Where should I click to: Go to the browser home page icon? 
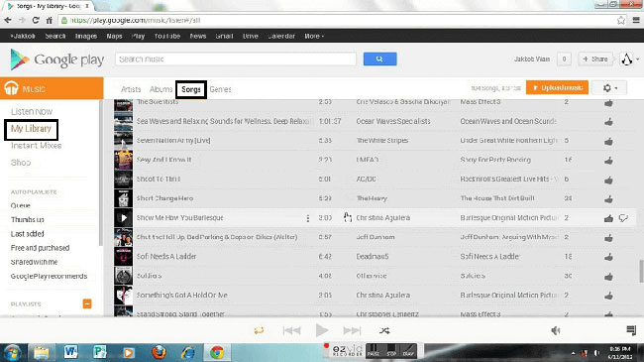click(x=50, y=20)
